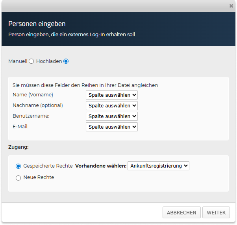Click the 'Gespeicherte Rechte' text label

tap(48, 166)
